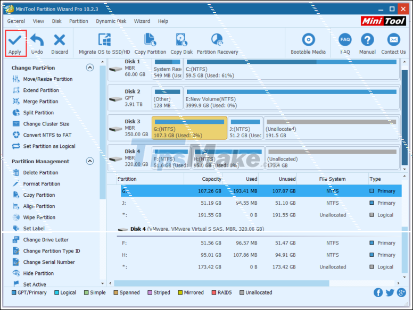Choose Delete Partition action
Image resolution: width=413 pixels, height=310 pixels.
click(35, 173)
